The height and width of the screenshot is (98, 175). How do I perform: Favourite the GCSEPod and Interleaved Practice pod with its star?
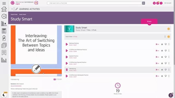coord(162,76)
